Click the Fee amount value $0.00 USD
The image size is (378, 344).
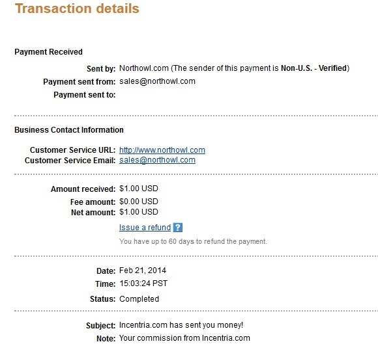point(139,202)
